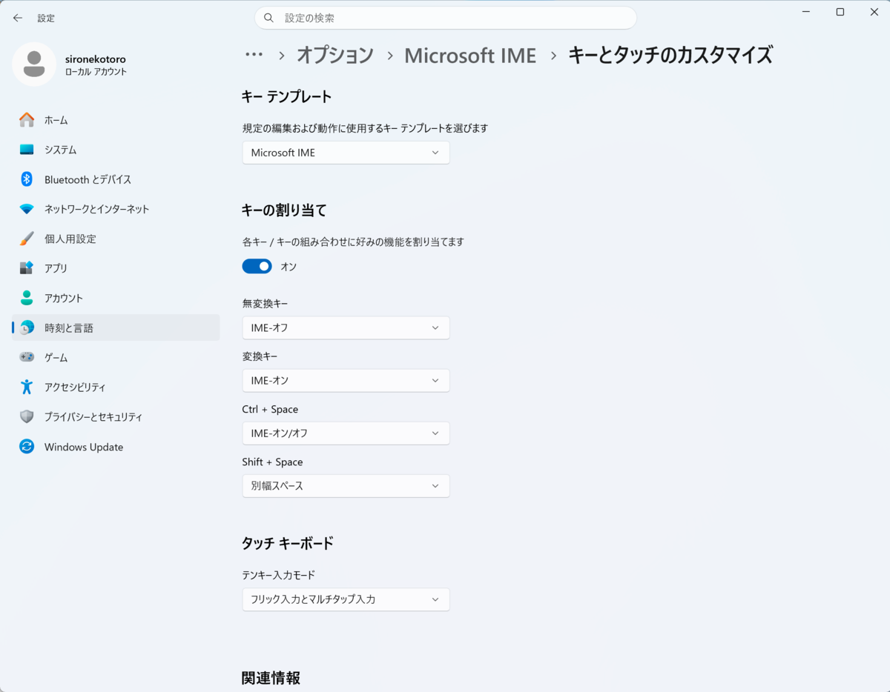890x692 pixels.
Task: Close the Settings window
Action: point(874,12)
